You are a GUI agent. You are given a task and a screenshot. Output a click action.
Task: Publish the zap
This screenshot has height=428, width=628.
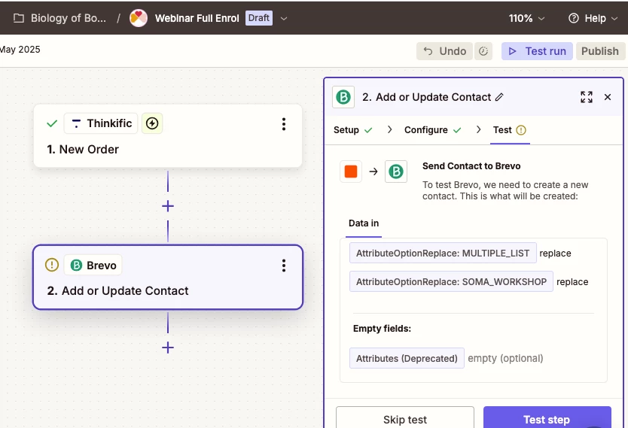point(600,51)
